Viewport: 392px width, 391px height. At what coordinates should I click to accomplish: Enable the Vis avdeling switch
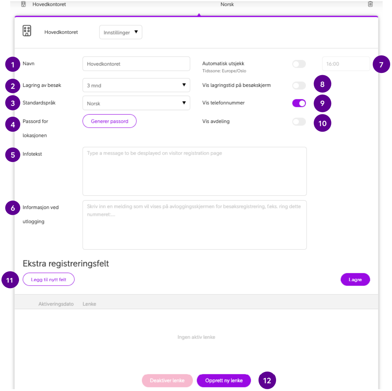pos(299,122)
